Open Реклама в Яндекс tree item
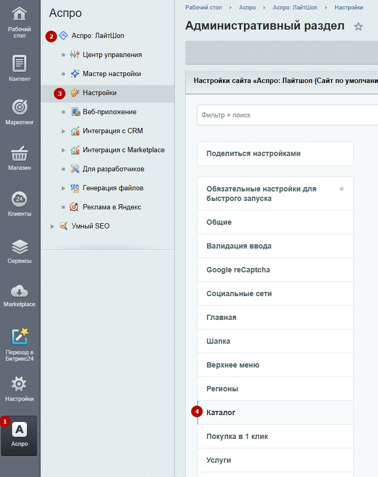Image resolution: width=378 pixels, height=477 pixels. pos(112,207)
